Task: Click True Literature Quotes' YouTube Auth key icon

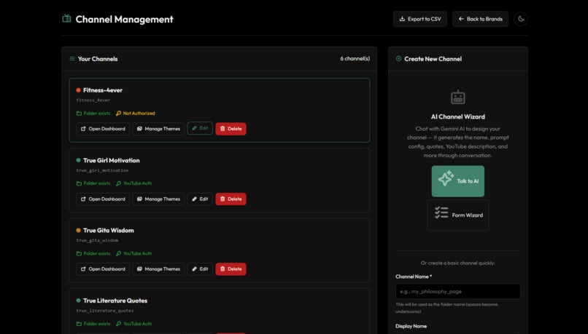Action: [118, 324]
